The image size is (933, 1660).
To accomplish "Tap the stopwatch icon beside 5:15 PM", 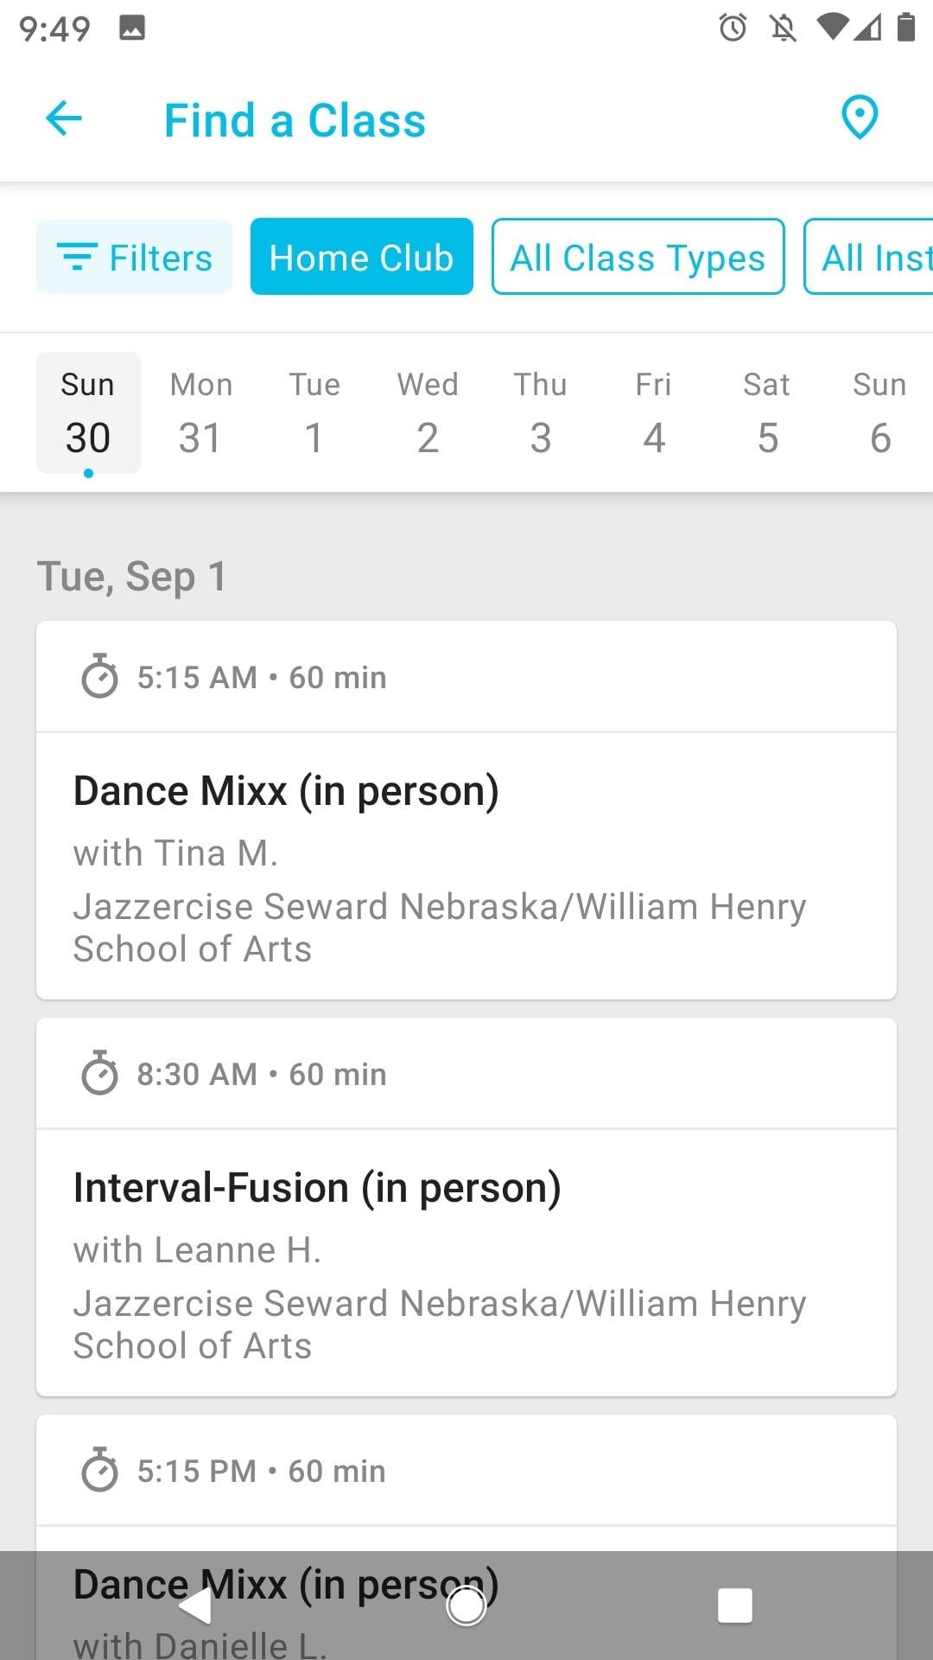I will (99, 1470).
